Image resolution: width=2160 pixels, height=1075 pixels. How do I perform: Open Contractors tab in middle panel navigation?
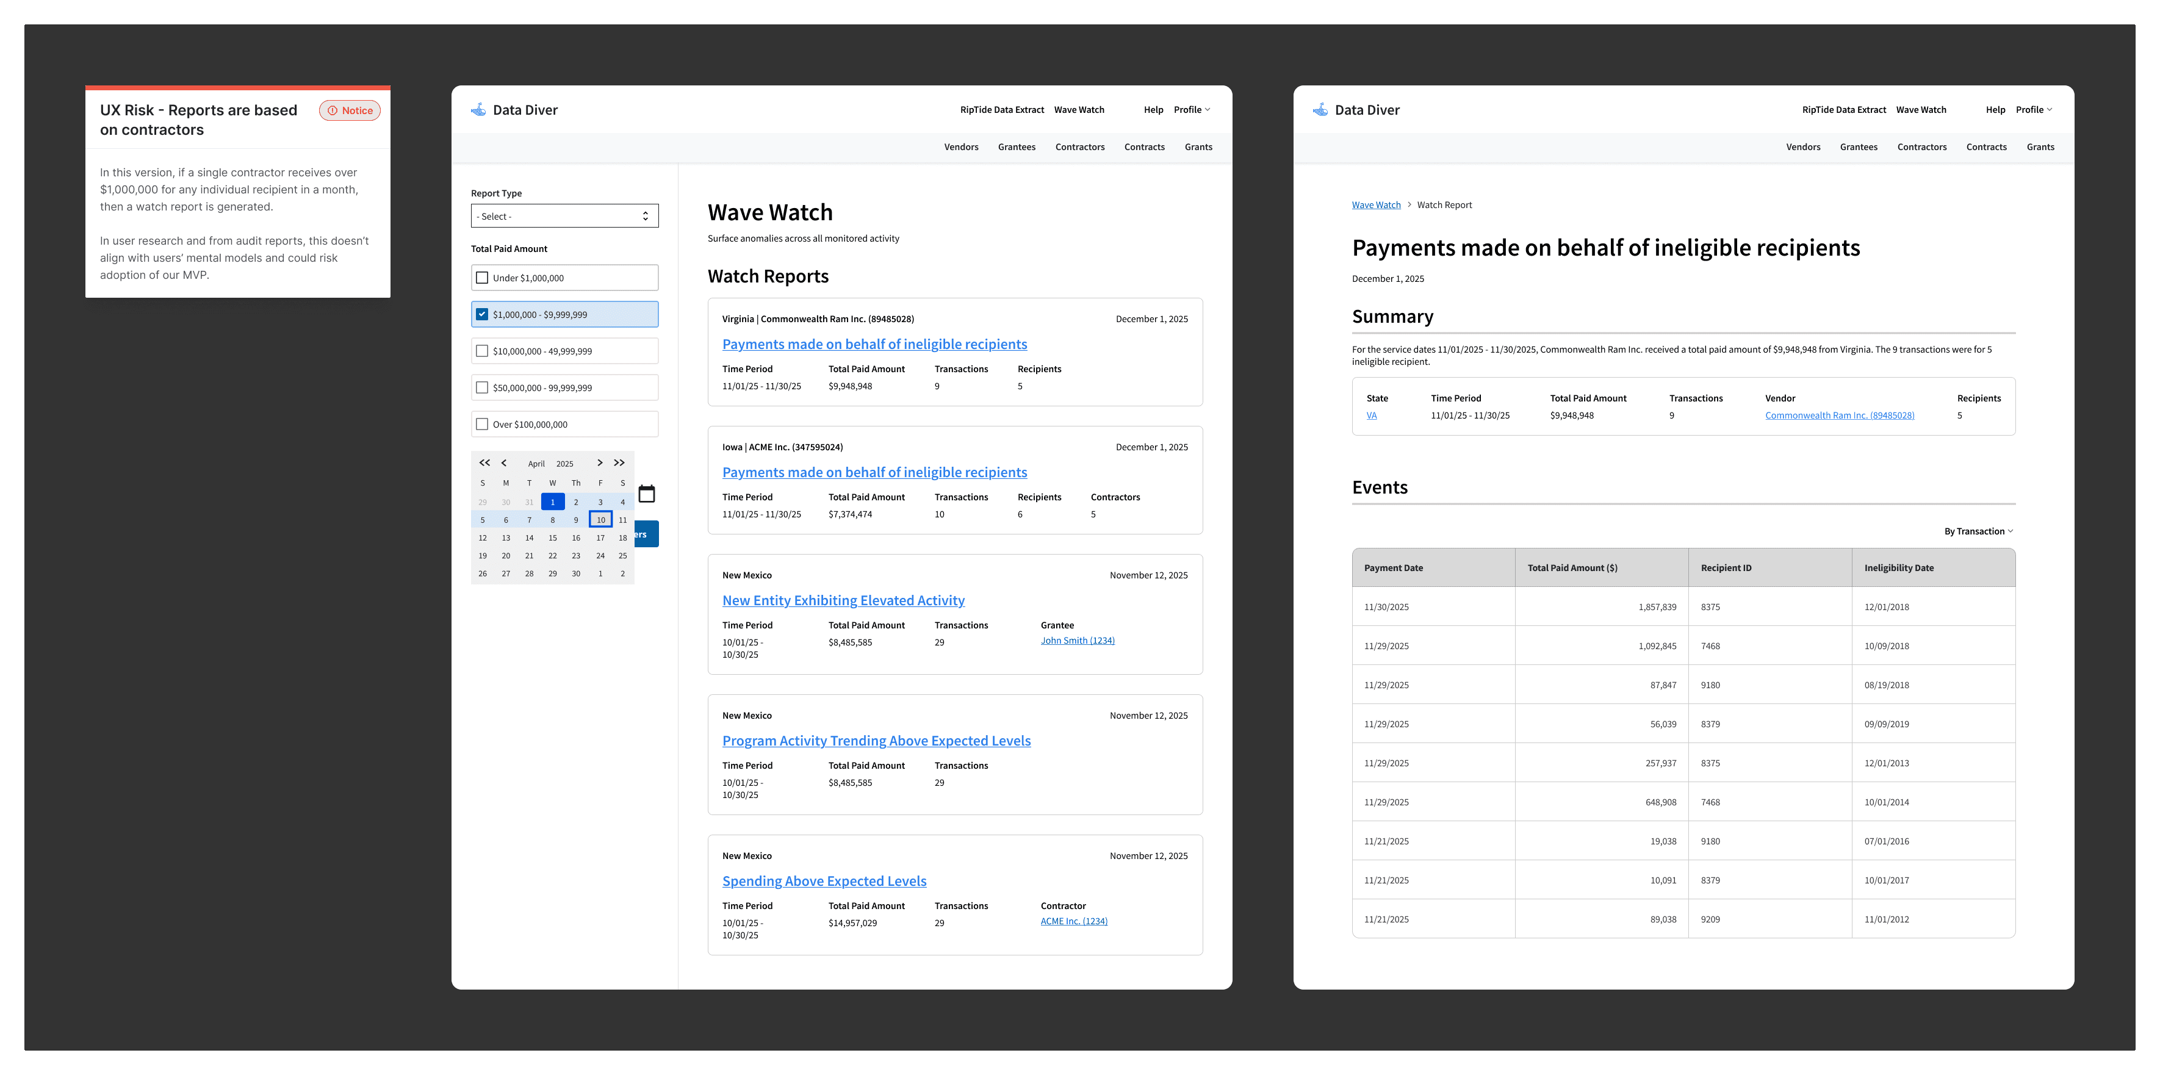pyautogui.click(x=1079, y=147)
